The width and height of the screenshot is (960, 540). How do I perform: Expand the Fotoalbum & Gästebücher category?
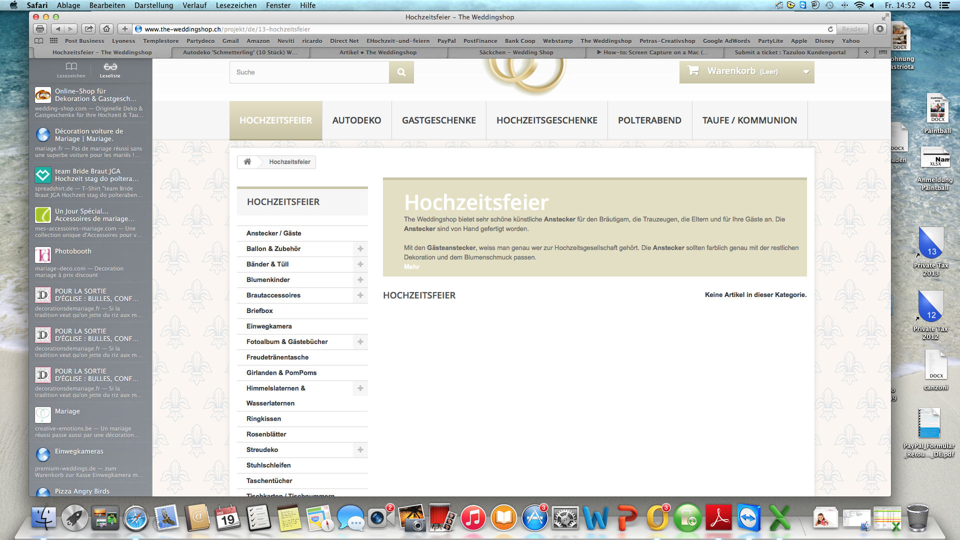coord(360,341)
